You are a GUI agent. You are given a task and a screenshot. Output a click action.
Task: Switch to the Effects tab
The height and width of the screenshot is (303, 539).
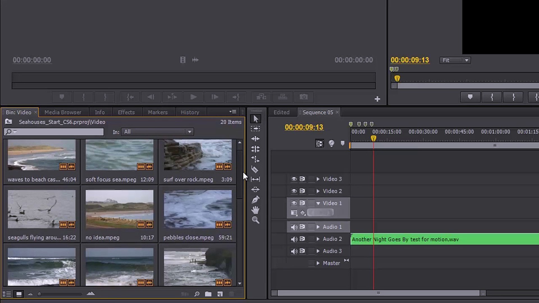(x=126, y=112)
